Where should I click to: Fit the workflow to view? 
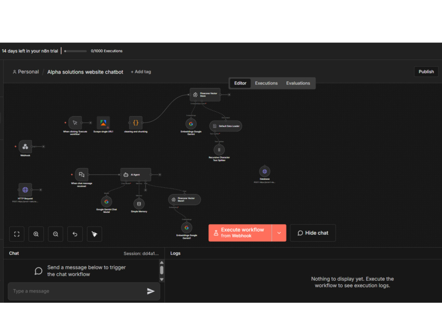(17, 234)
